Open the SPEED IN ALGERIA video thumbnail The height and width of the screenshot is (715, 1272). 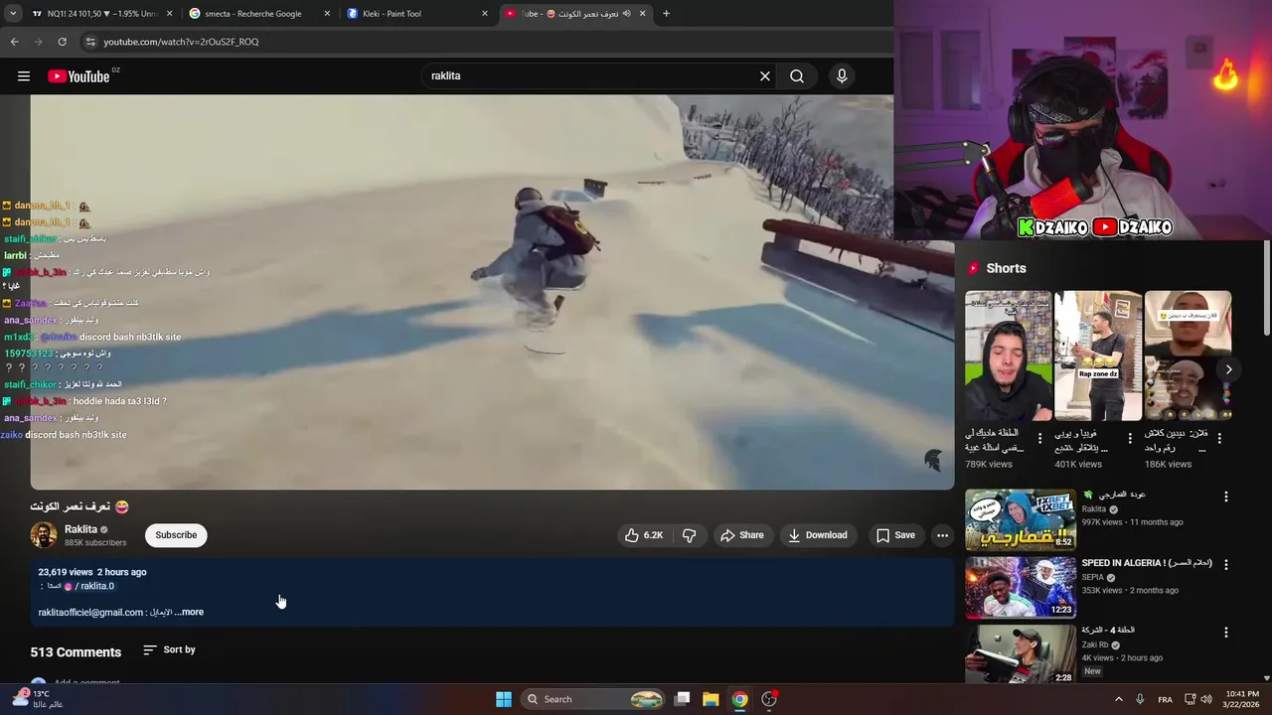tap(1021, 587)
